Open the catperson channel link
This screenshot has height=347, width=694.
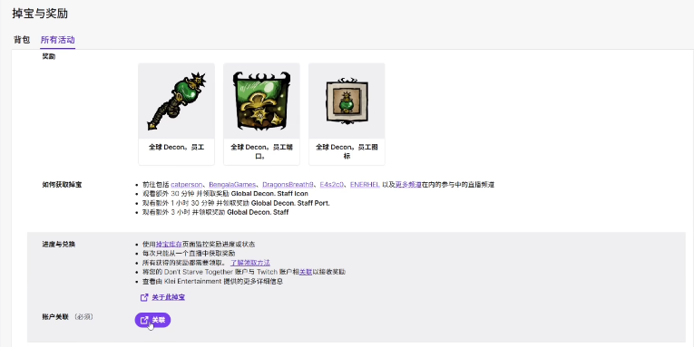186,184
